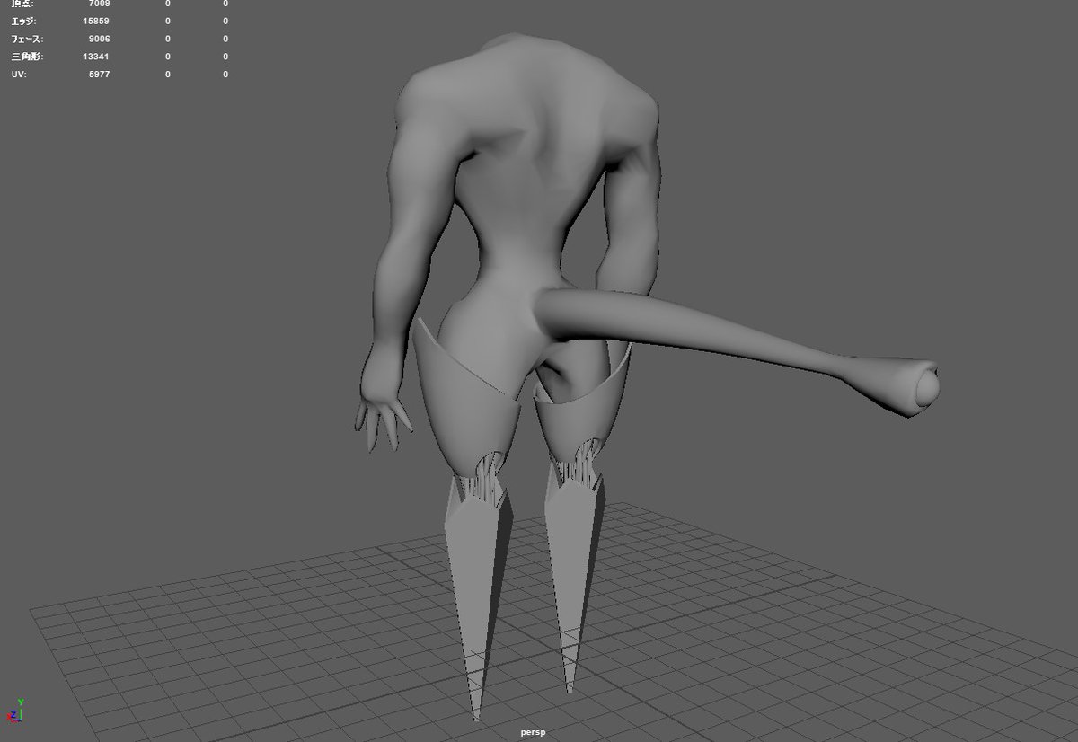Click the edge count value 15859
Image resolution: width=1078 pixels, height=742 pixels.
(x=96, y=21)
